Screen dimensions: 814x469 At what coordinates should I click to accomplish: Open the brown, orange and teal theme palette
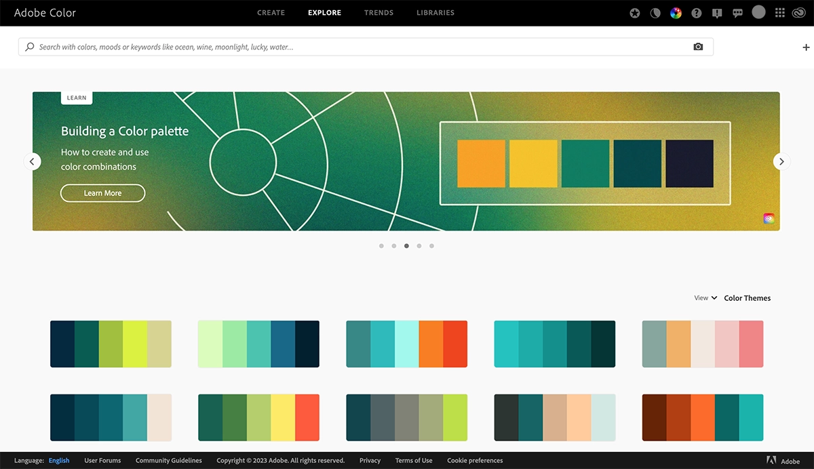click(703, 417)
